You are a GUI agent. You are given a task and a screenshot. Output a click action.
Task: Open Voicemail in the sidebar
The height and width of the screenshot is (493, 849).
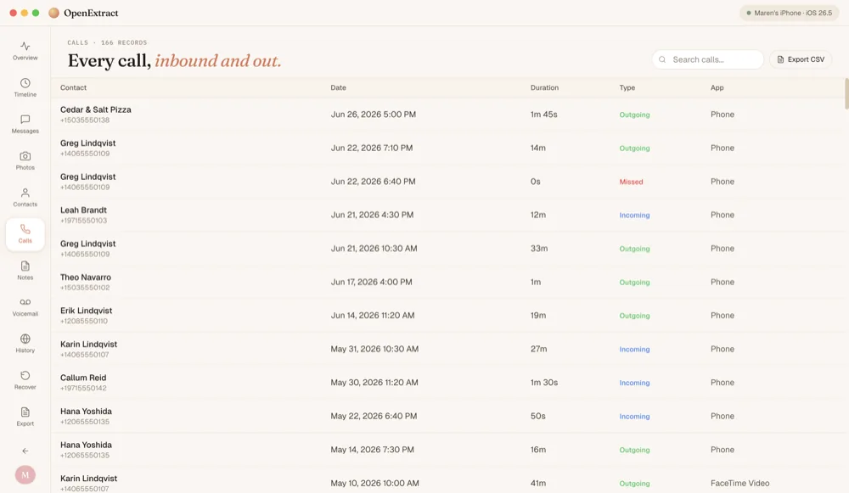pyautogui.click(x=25, y=307)
